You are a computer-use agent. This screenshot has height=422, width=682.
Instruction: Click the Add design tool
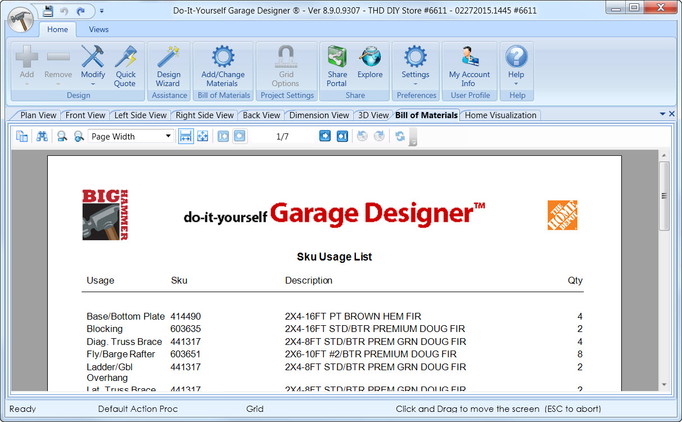click(27, 66)
